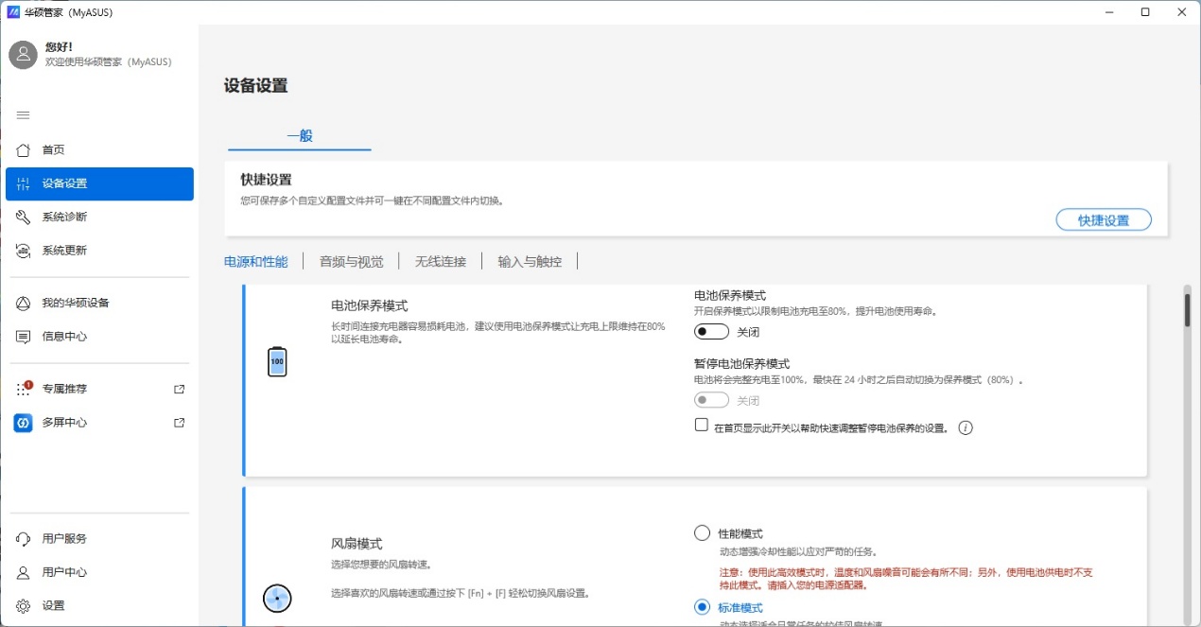Click the 设备设置 page heading
The height and width of the screenshot is (627, 1201).
click(255, 85)
